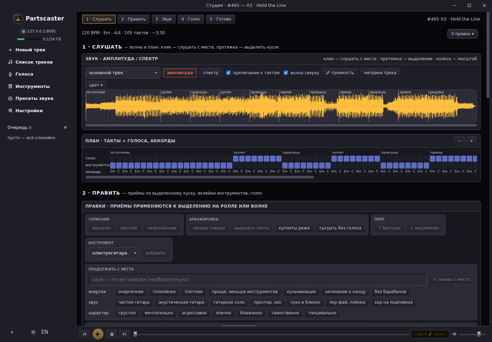492x342 pixels.
Task: Zoom in the plan with plus
Action: (x=471, y=141)
